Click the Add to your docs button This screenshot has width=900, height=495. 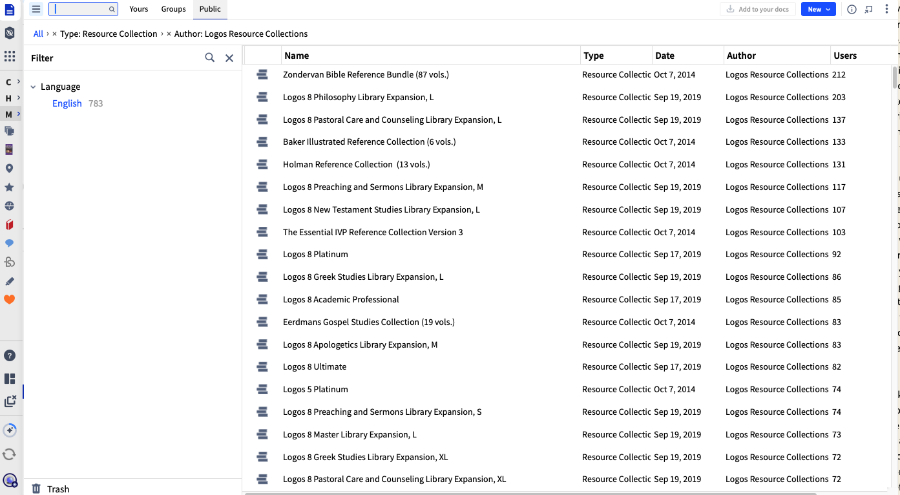(x=758, y=9)
